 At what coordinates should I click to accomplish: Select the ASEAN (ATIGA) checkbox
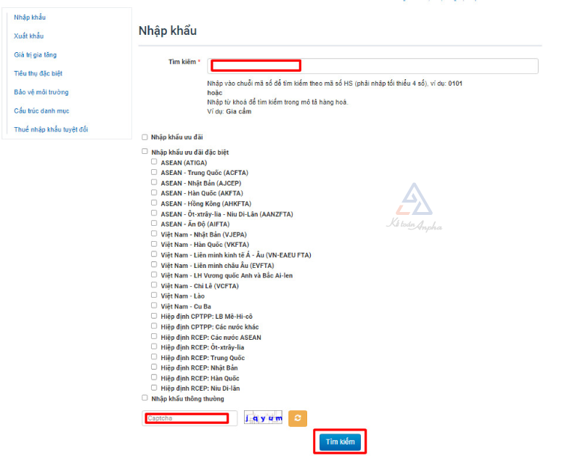click(154, 163)
